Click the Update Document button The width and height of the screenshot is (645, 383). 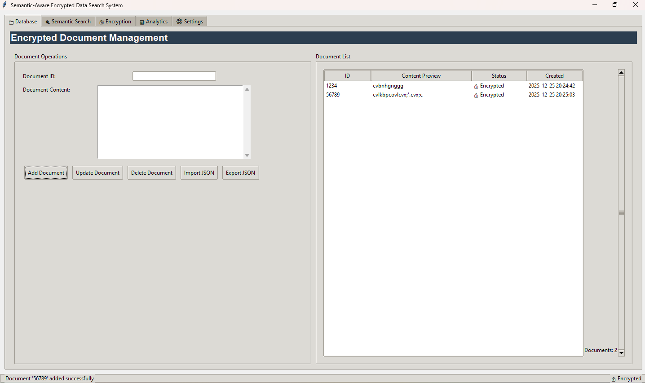[97, 173]
